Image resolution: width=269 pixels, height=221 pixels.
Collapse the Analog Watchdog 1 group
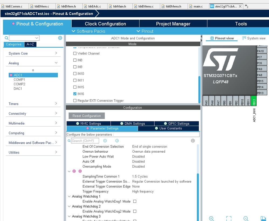click(69, 197)
